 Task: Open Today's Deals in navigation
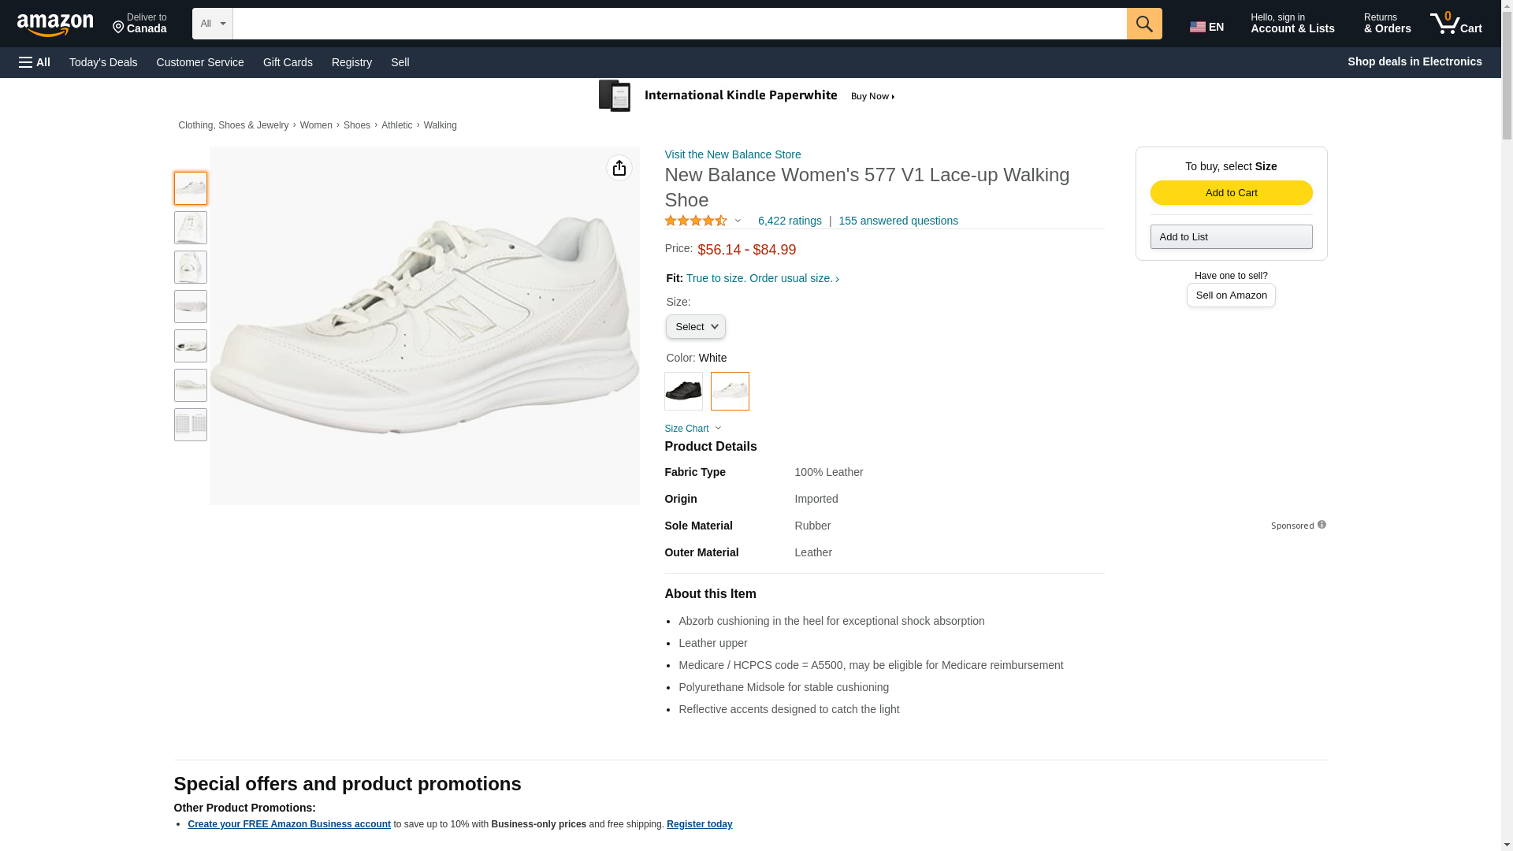point(103,62)
